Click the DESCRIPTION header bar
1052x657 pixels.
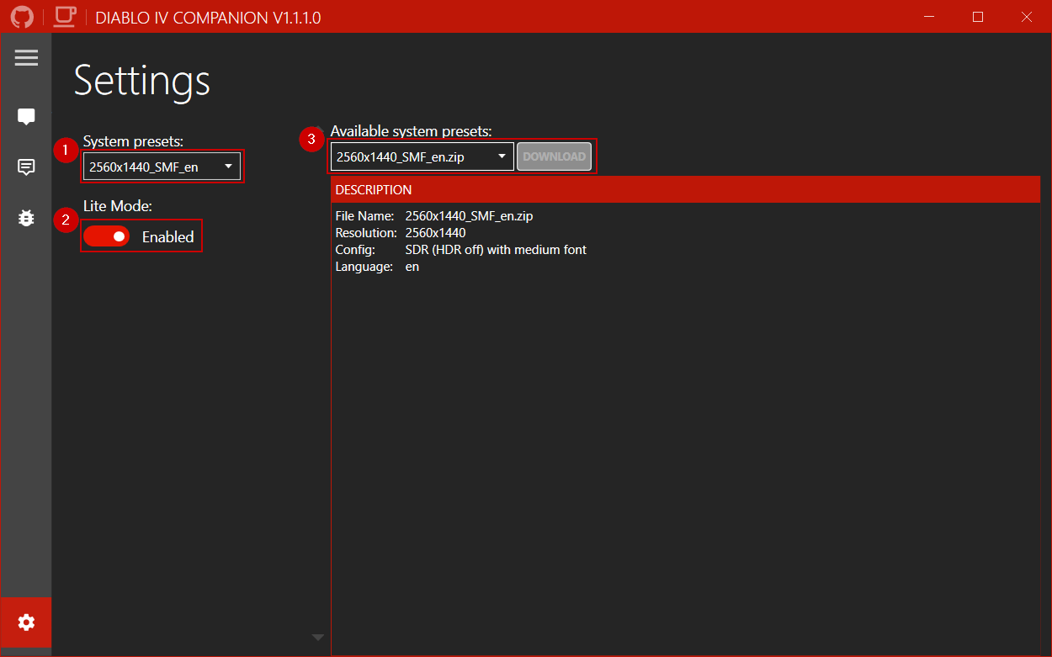(686, 189)
